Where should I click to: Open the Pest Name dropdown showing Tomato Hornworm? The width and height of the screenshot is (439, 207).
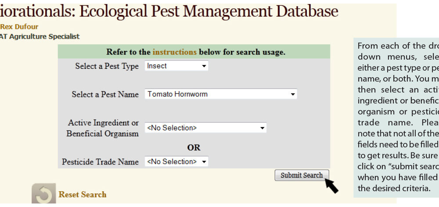click(x=221, y=94)
